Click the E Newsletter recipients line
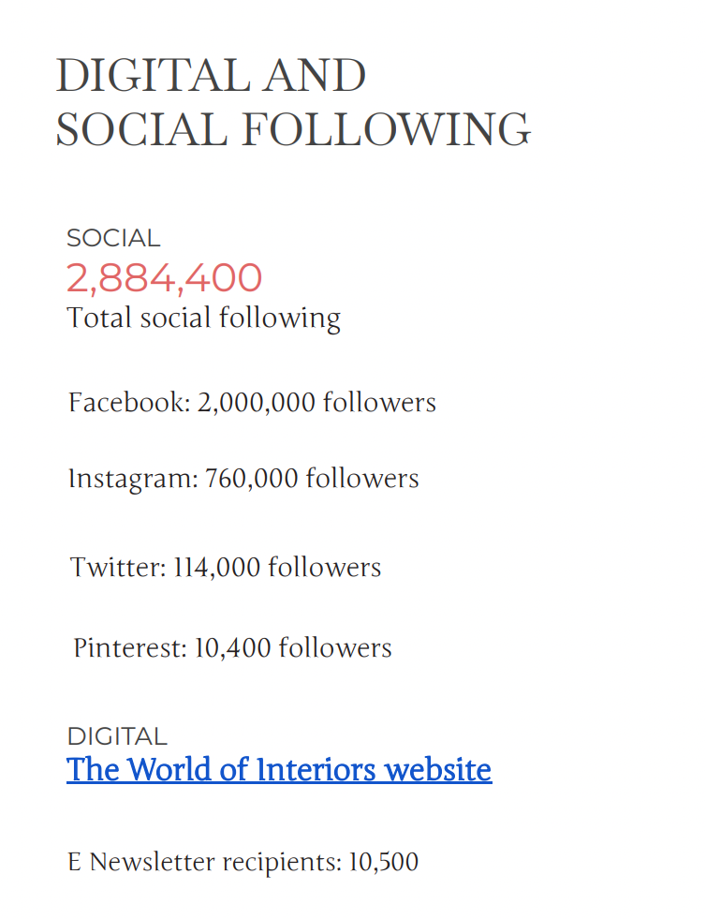This screenshot has height=919, width=706. pyautogui.click(x=243, y=862)
